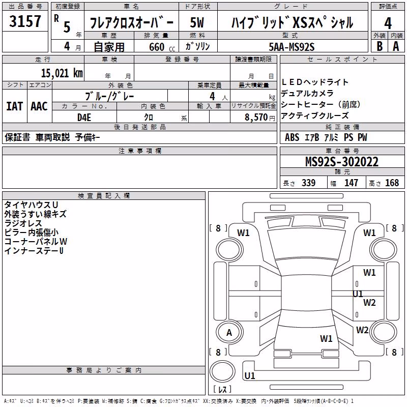Click the chassis number MS92S-302022

pos(342,162)
